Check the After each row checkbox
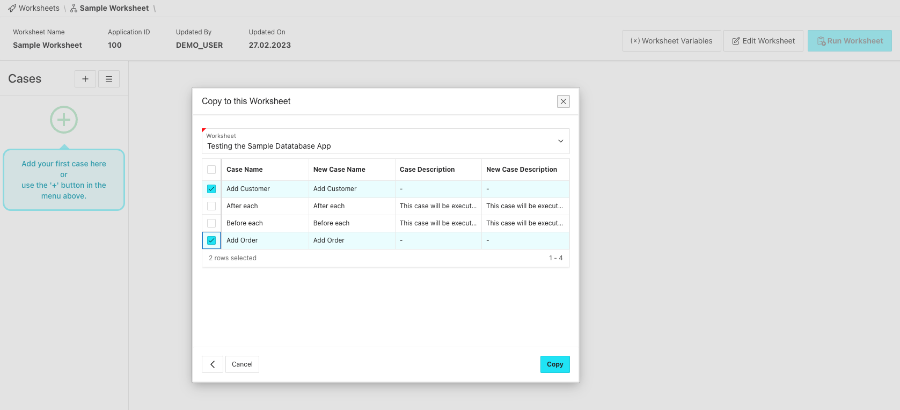The height and width of the screenshot is (410, 900). click(x=211, y=206)
